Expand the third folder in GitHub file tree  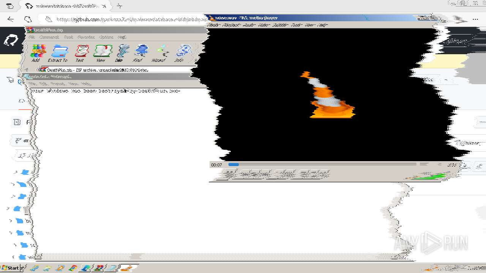point(13,196)
